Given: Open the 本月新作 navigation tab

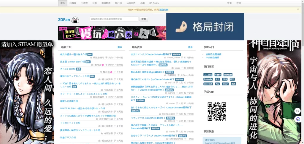Looking at the screenshot, I should pos(106,3).
